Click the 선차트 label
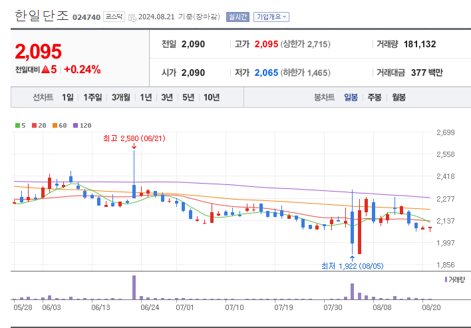The height and width of the screenshot is (328, 471). (x=43, y=97)
